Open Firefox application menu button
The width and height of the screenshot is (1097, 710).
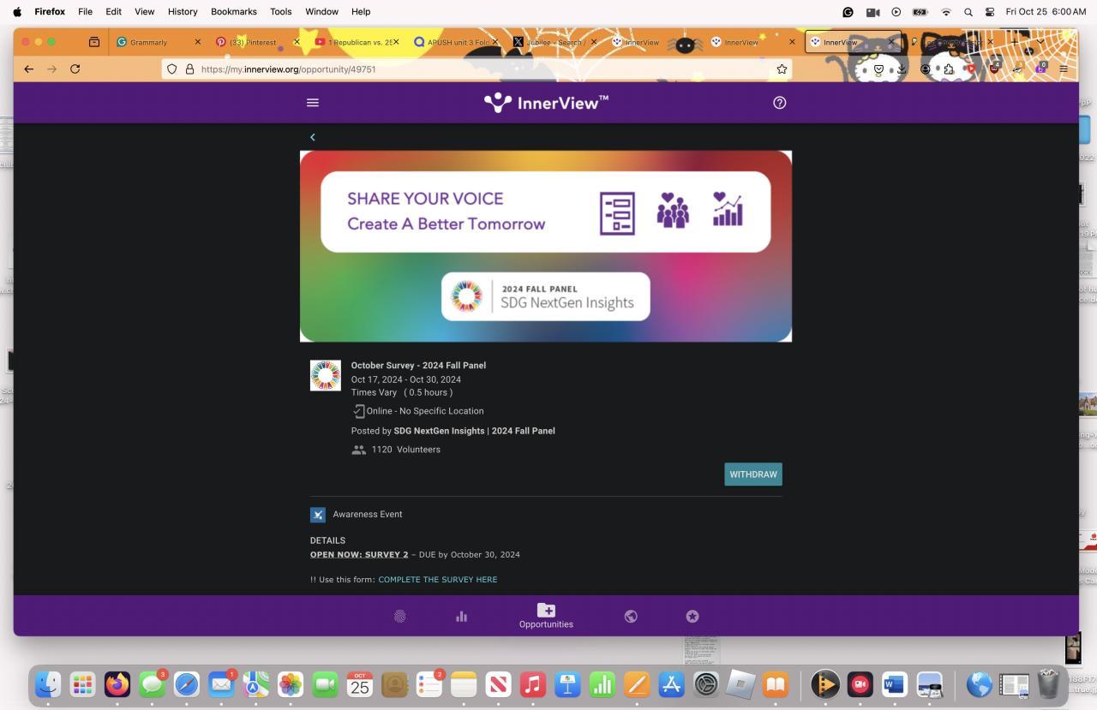click(x=1064, y=69)
